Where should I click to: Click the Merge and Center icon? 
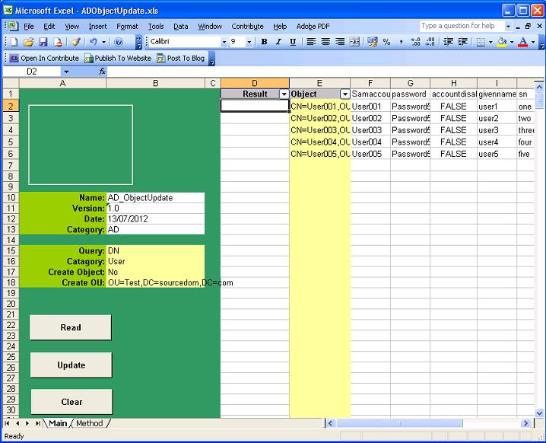pyautogui.click(x=354, y=42)
